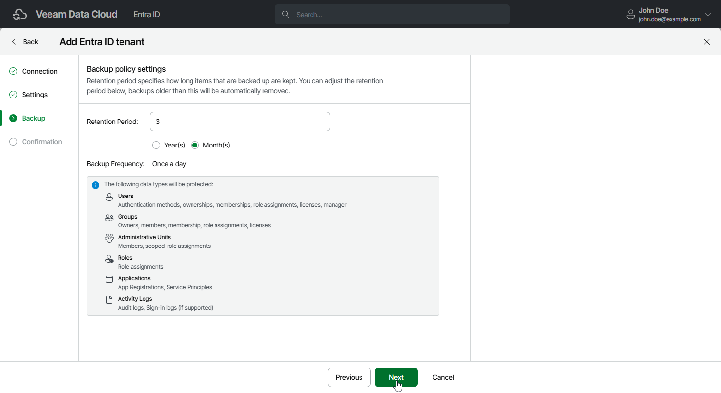Click the Back link label
Screen dimensions: 721x393
tap(30, 42)
